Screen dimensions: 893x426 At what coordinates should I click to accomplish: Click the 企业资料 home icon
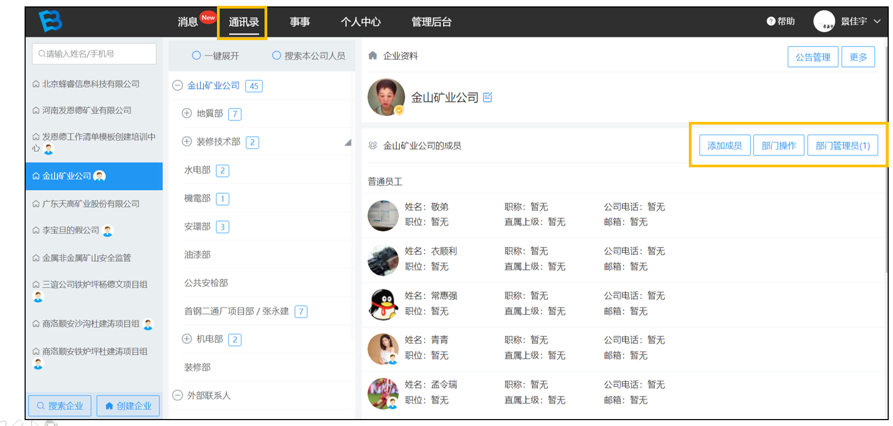pos(373,56)
